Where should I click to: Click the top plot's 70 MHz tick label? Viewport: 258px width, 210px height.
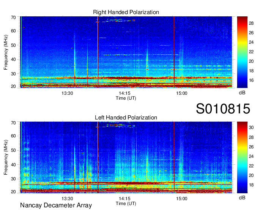pyautogui.click(x=13, y=17)
